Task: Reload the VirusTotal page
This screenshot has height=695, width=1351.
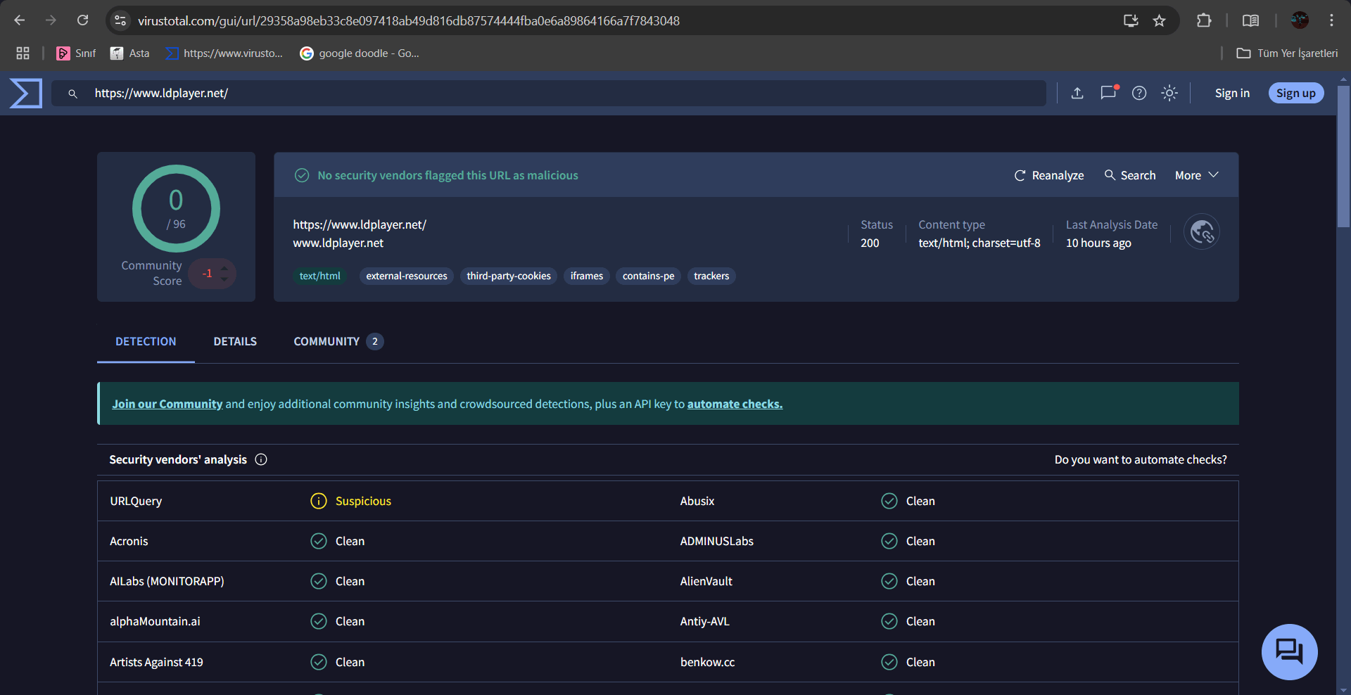Action: (82, 20)
